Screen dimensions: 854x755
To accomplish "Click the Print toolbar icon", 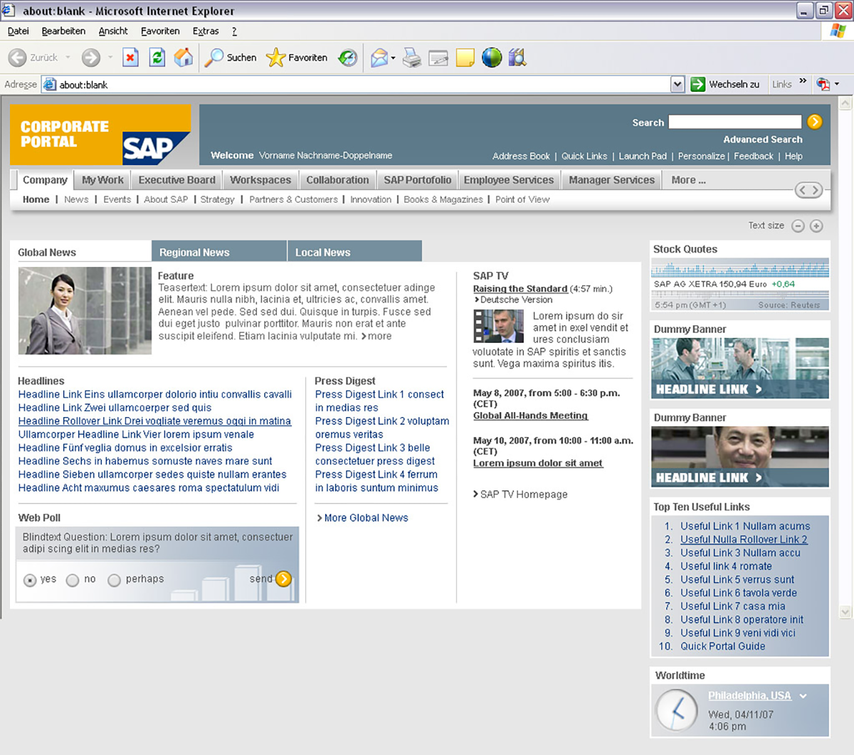I will [411, 58].
